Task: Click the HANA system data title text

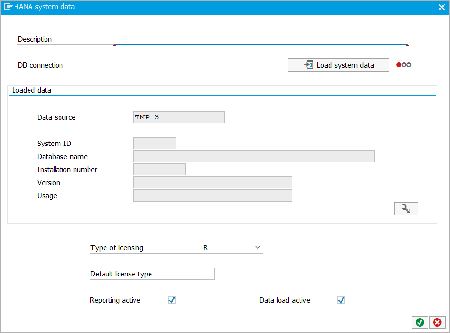Action: (x=44, y=7)
